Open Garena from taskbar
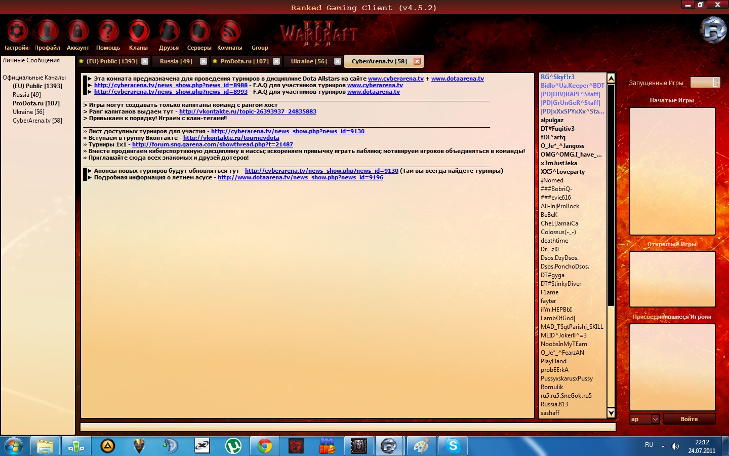The height and width of the screenshot is (456, 729). point(296,446)
